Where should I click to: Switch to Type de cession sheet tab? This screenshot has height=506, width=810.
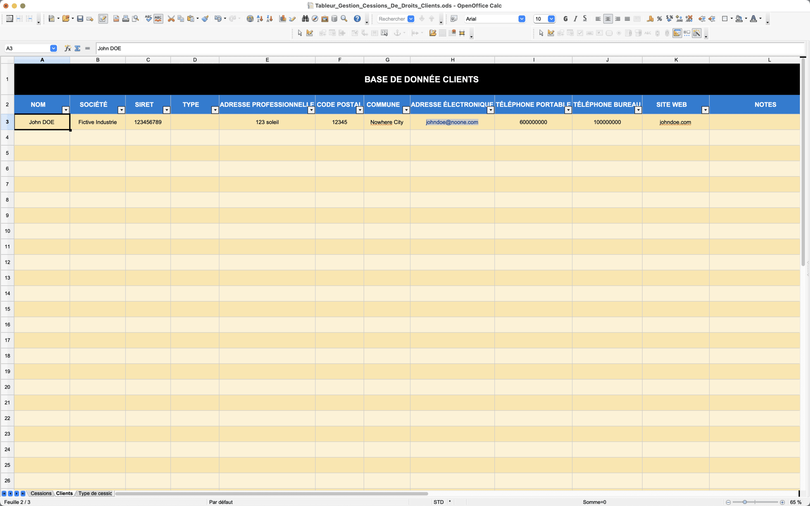click(x=95, y=493)
